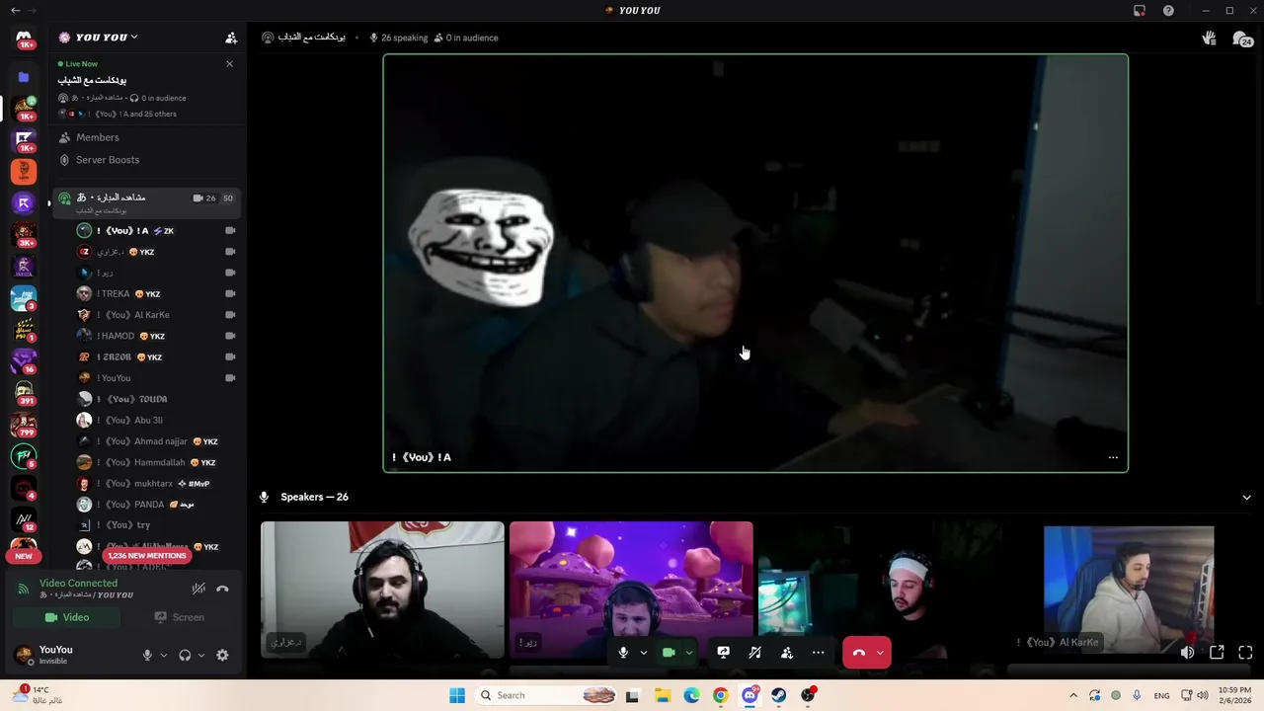Jump to 1,236 NEW MENTIONS
This screenshot has height=711, width=1264.
[x=146, y=556]
